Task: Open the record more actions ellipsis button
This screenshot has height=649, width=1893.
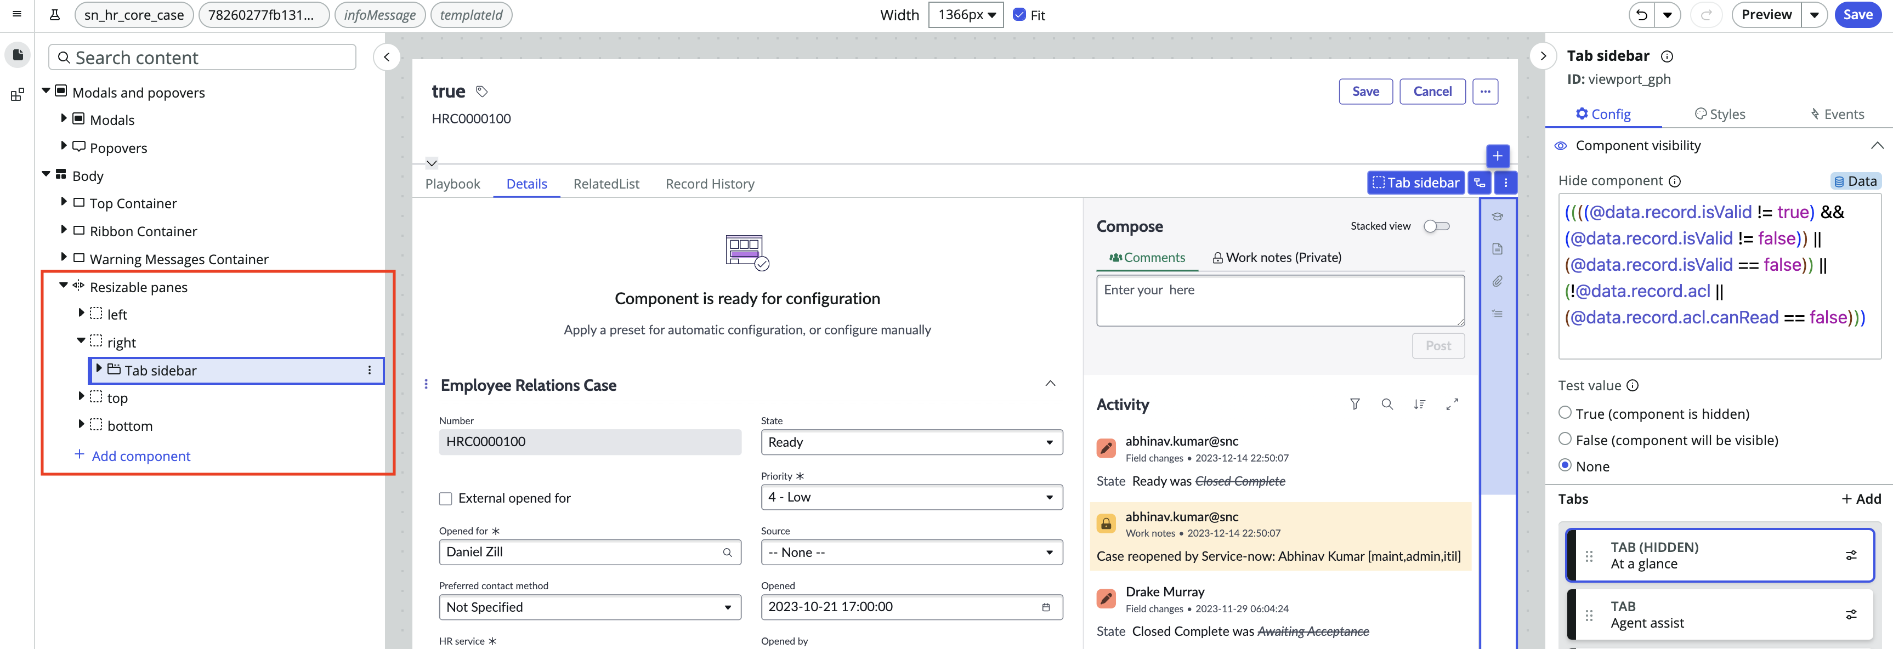Action: tap(1485, 92)
